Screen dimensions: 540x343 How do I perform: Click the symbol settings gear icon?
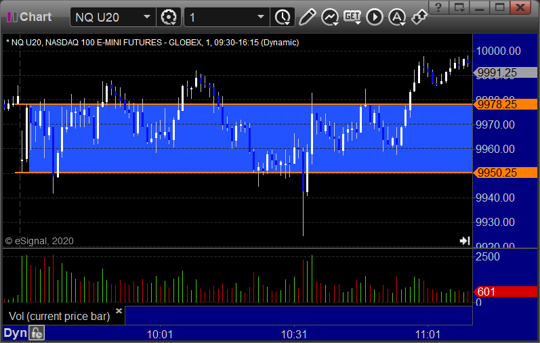(x=169, y=17)
